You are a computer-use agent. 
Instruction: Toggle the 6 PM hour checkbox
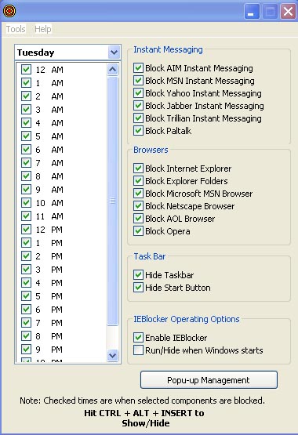(26, 309)
